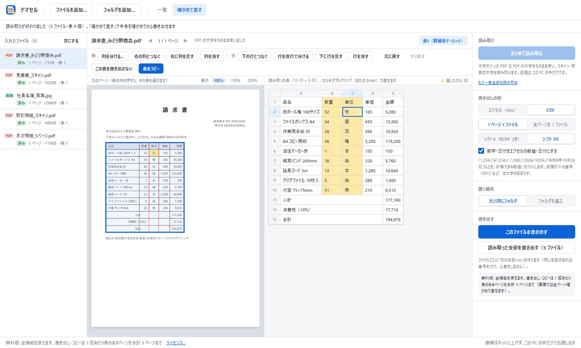The height and width of the screenshot is (348, 581).
Task: Open the フォルダを追加... dialog
Action: tap(119, 10)
